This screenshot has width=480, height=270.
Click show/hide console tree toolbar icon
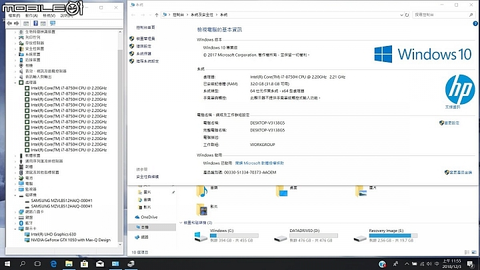(26, 23)
